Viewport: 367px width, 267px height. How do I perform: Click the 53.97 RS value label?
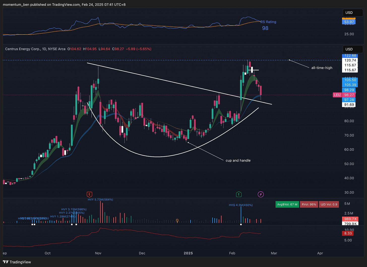point(349,22)
